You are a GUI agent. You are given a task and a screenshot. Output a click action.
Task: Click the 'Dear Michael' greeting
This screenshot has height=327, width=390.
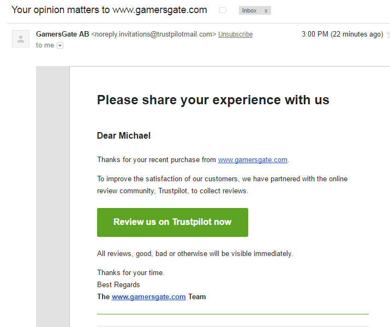pyautogui.click(x=124, y=135)
